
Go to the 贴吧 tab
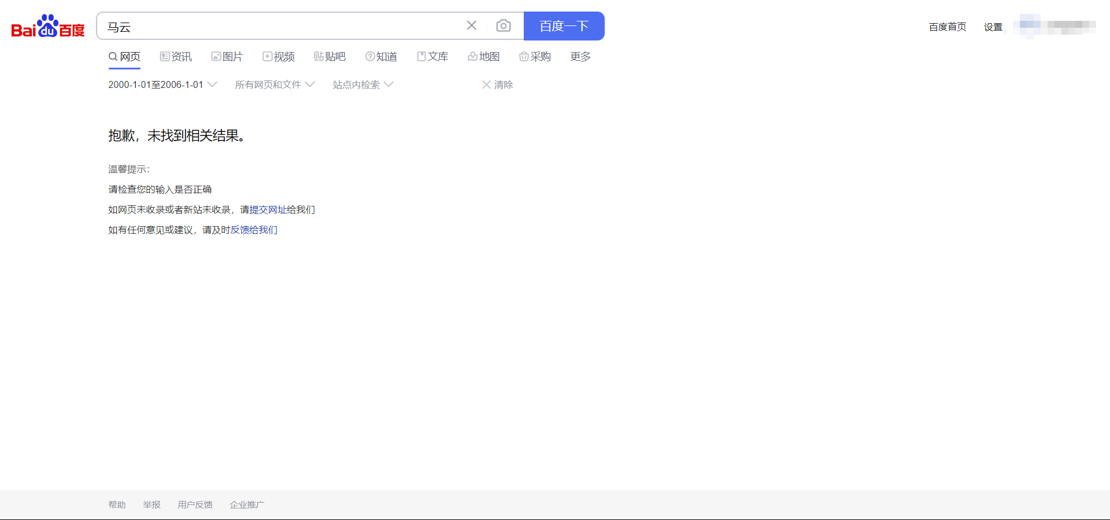point(330,57)
